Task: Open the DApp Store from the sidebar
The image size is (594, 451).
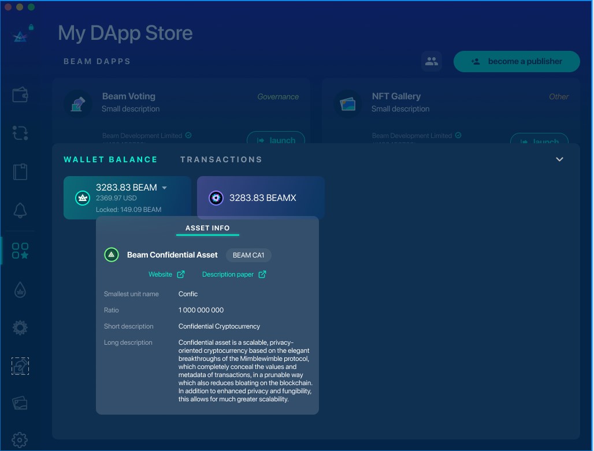Action: pos(20,251)
